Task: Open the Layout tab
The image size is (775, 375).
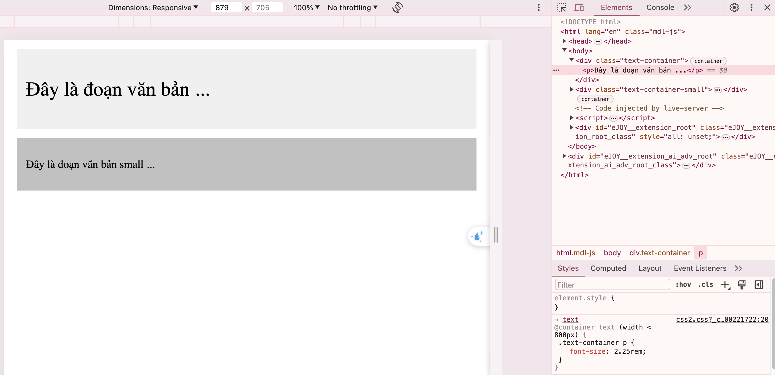Action: (650, 268)
